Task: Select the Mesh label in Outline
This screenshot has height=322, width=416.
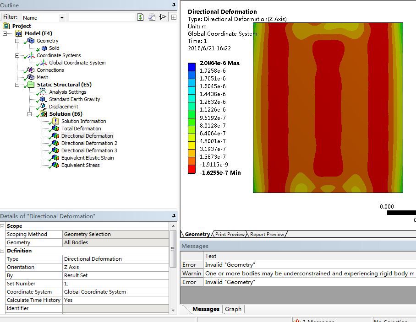Action: coord(43,77)
